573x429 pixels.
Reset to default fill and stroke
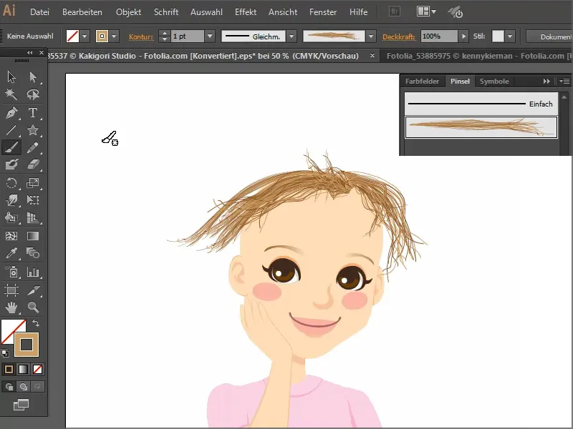point(5,353)
